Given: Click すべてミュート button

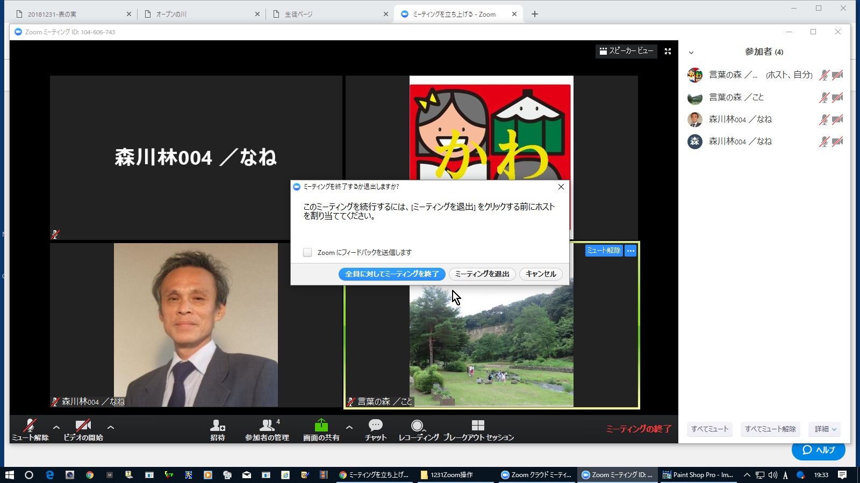Looking at the screenshot, I should tap(709, 429).
